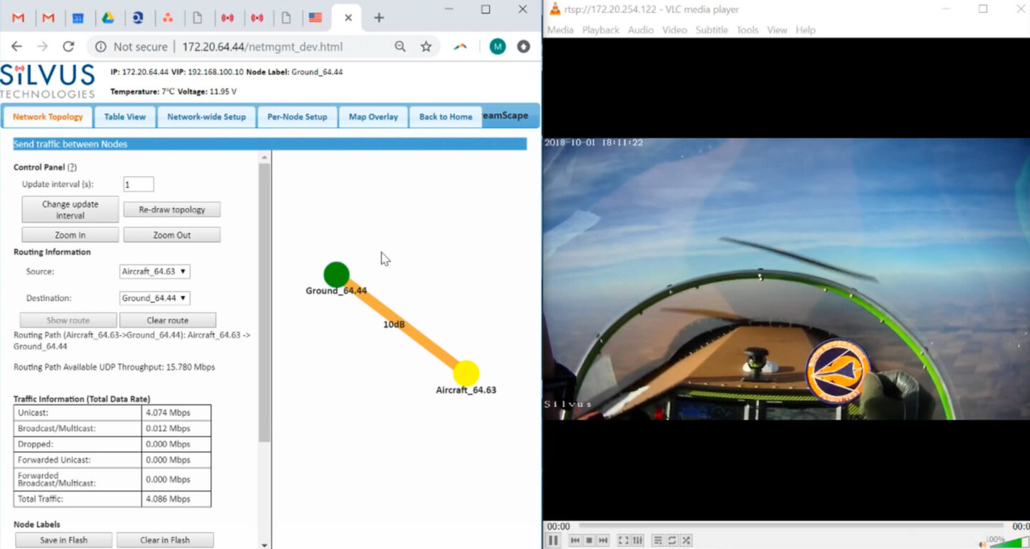
Task: Toggle VLC loop repeat button
Action: pyautogui.click(x=672, y=540)
